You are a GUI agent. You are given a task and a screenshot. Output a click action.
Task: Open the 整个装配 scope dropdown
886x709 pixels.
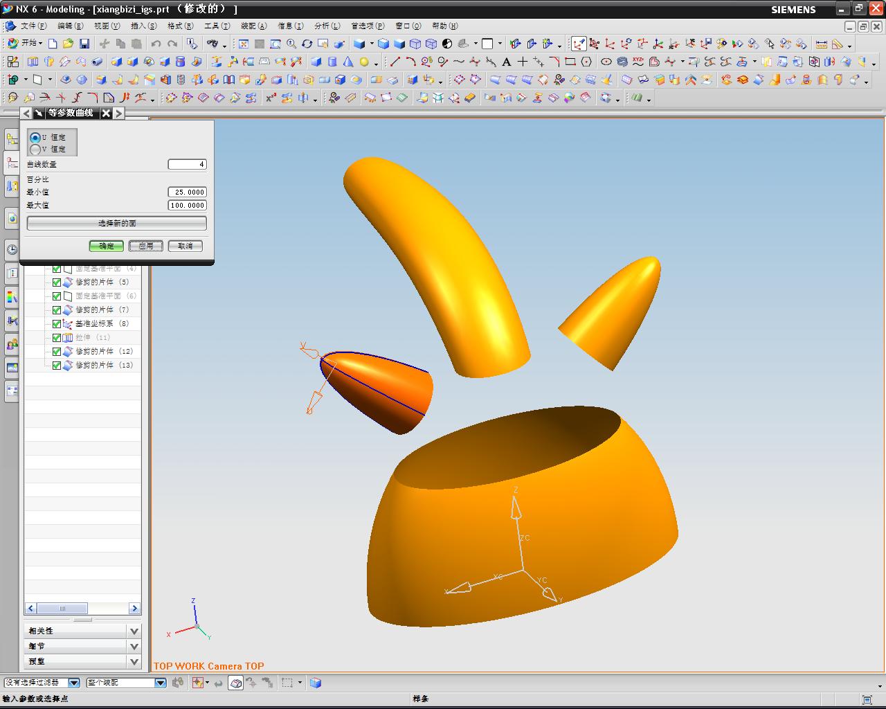[x=161, y=683]
